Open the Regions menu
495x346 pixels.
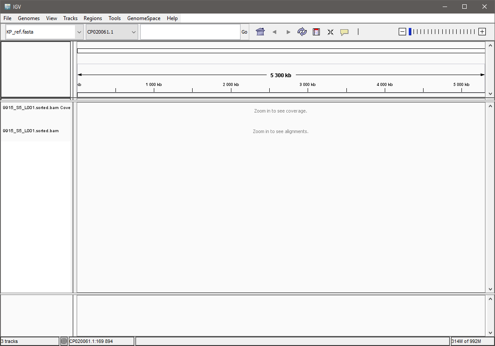92,18
